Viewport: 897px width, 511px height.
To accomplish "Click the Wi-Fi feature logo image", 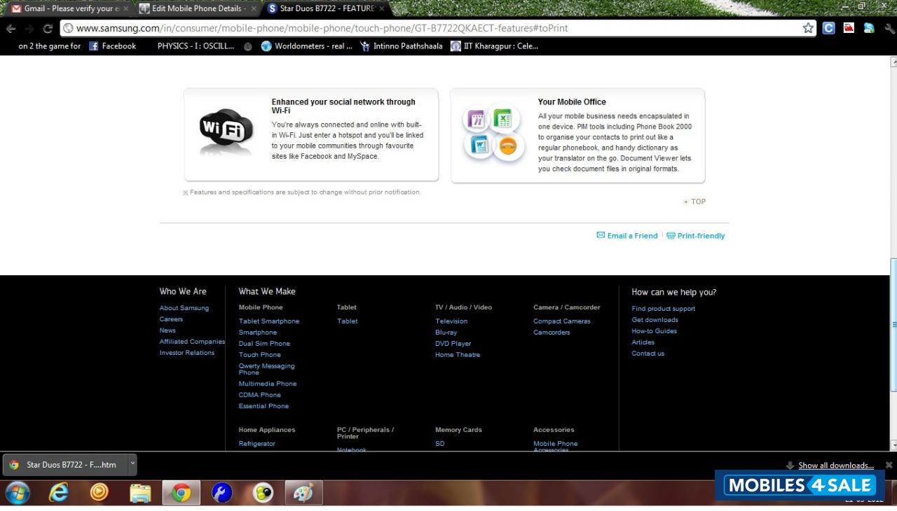I will [226, 131].
